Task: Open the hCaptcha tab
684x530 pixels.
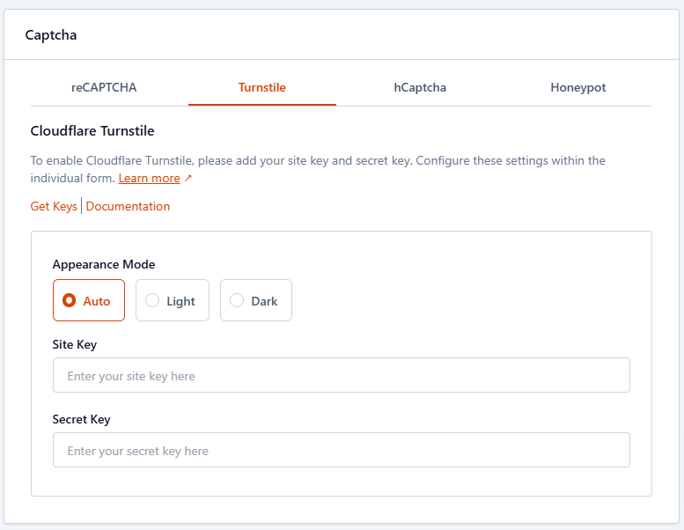Action: [420, 87]
